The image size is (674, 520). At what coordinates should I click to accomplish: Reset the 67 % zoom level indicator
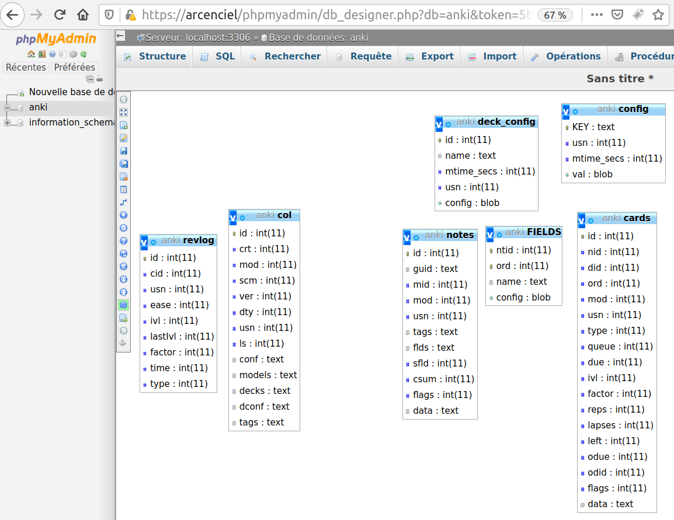pyautogui.click(x=555, y=15)
